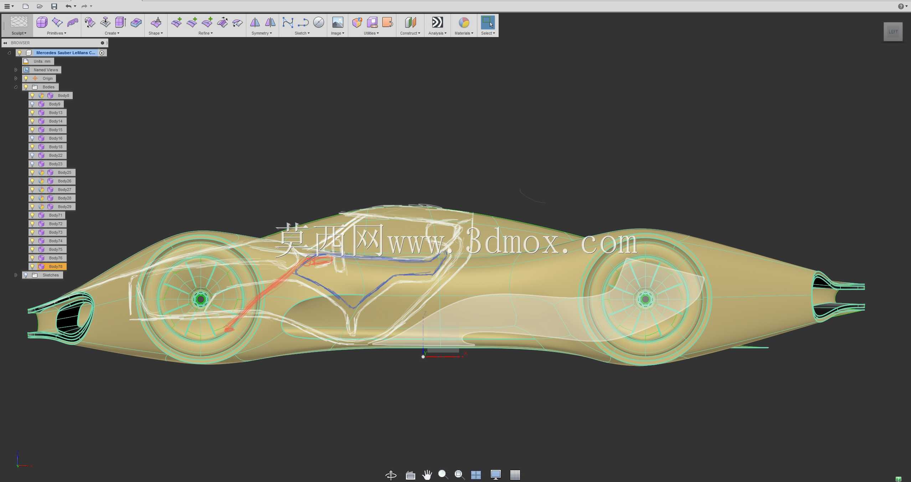The image size is (911, 482).
Task: Activate the Orbit navigation tool
Action: tap(391, 475)
